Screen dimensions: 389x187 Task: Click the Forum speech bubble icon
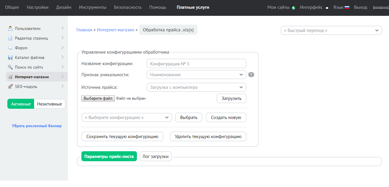[10, 48]
